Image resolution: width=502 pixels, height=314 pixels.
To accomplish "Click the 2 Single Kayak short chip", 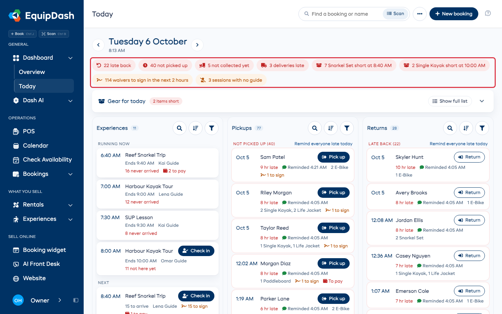I will coord(444,65).
